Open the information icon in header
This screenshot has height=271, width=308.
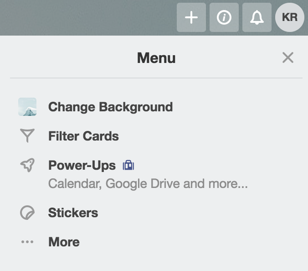(224, 17)
